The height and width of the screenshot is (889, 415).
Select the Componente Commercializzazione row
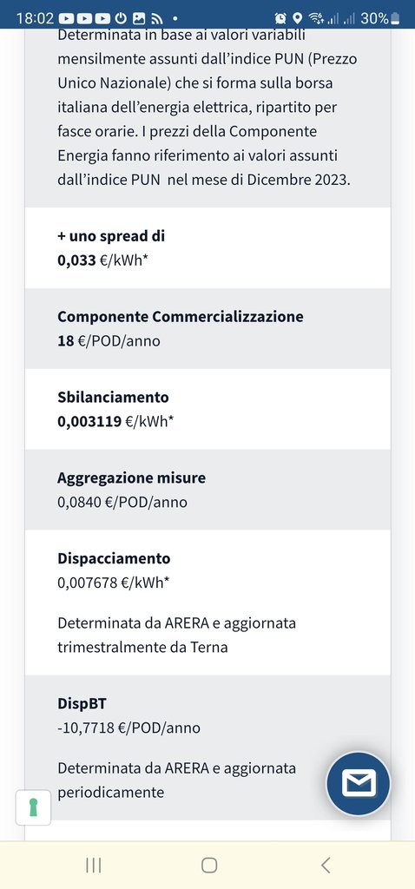point(207,328)
